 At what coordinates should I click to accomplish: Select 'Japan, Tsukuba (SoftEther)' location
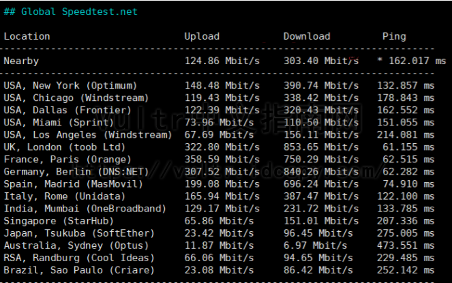(79, 234)
